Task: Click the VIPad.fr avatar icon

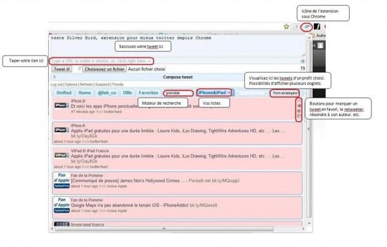Action: pyautogui.click(x=62, y=155)
